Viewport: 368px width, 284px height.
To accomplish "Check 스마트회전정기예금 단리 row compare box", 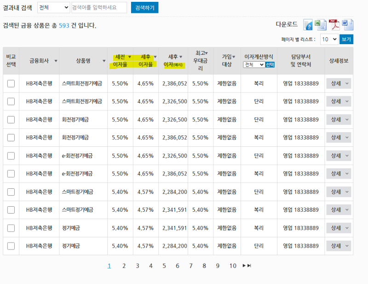I will pos(11,101).
